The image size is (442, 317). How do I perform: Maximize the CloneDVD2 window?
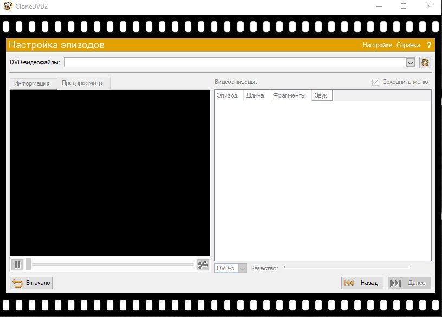coord(403,6)
